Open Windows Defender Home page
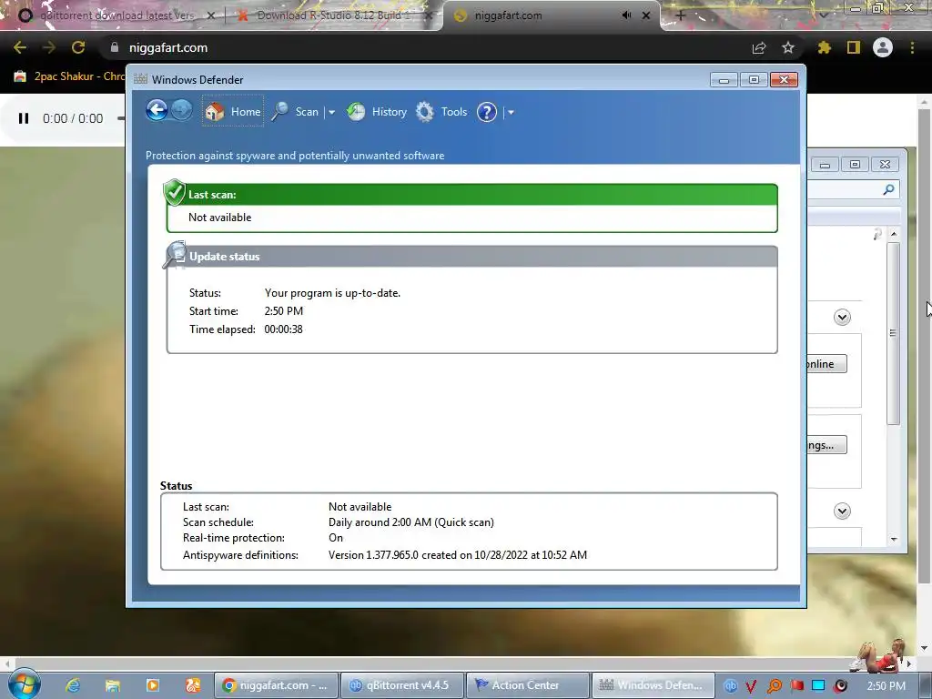Image resolution: width=932 pixels, height=699 pixels. [232, 111]
